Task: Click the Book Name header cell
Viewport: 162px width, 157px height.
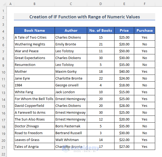Action: [x=34, y=30]
